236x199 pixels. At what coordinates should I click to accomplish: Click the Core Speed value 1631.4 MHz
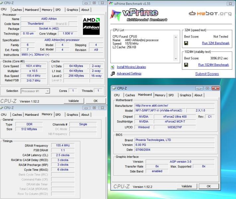pos(34,66)
